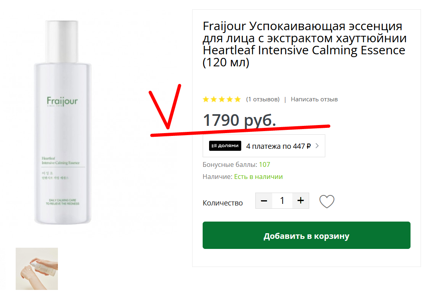The width and height of the screenshot is (427, 304).
Task: Open the Написать отзыв link
Action: 314,99
